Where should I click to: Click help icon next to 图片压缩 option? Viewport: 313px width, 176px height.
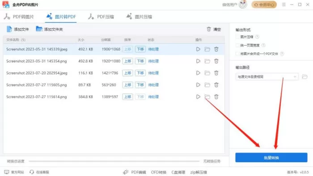click(x=257, y=37)
